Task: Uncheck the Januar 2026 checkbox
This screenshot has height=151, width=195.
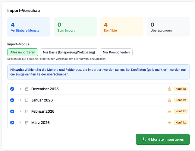Action: click(12, 100)
